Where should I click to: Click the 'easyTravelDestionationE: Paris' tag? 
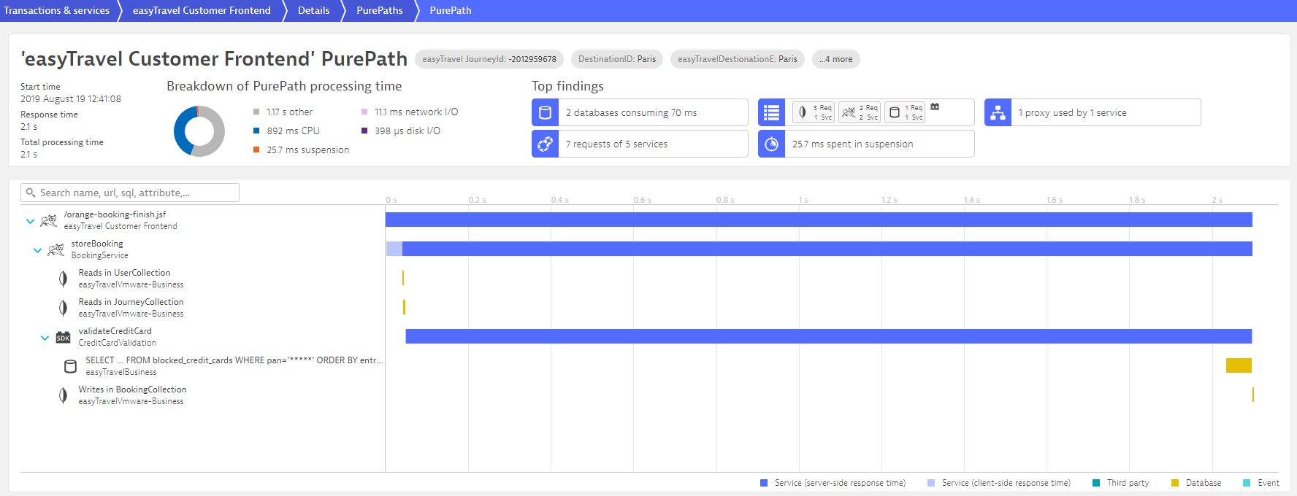(738, 59)
